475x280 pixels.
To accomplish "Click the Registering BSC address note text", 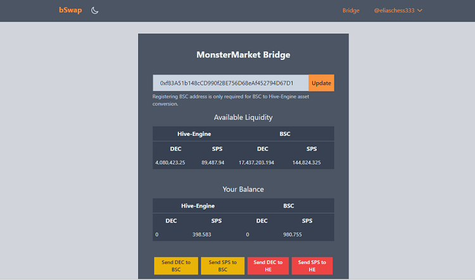I will pos(231,100).
